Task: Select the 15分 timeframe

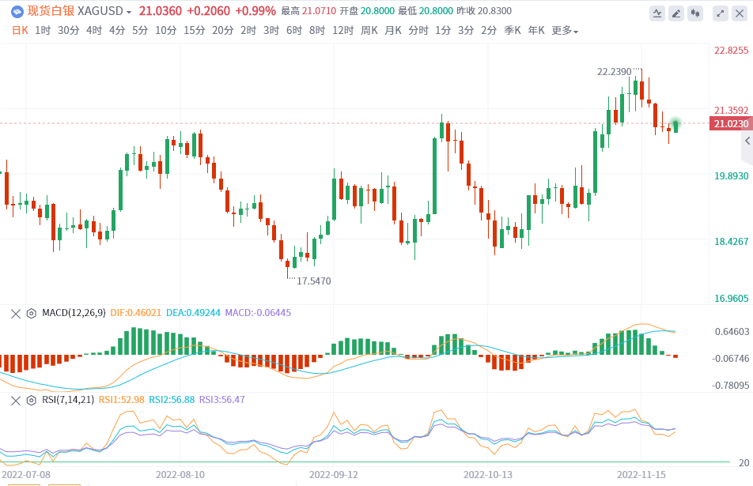Action: pos(194,31)
